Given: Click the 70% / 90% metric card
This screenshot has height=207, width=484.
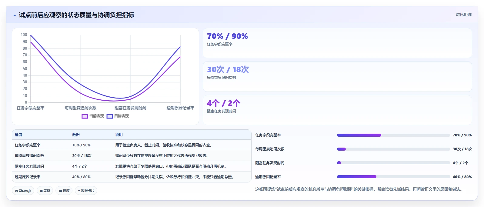Looking at the screenshot, I should (337, 43).
